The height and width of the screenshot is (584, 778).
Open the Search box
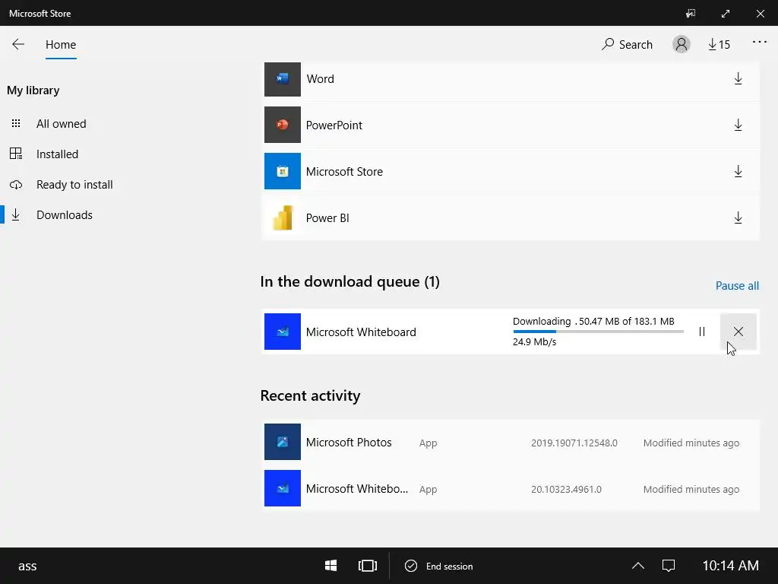coord(627,45)
